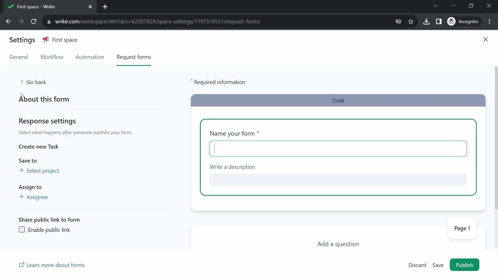The width and height of the screenshot is (498, 280).
Task: Click Select project link
Action: coord(43,171)
